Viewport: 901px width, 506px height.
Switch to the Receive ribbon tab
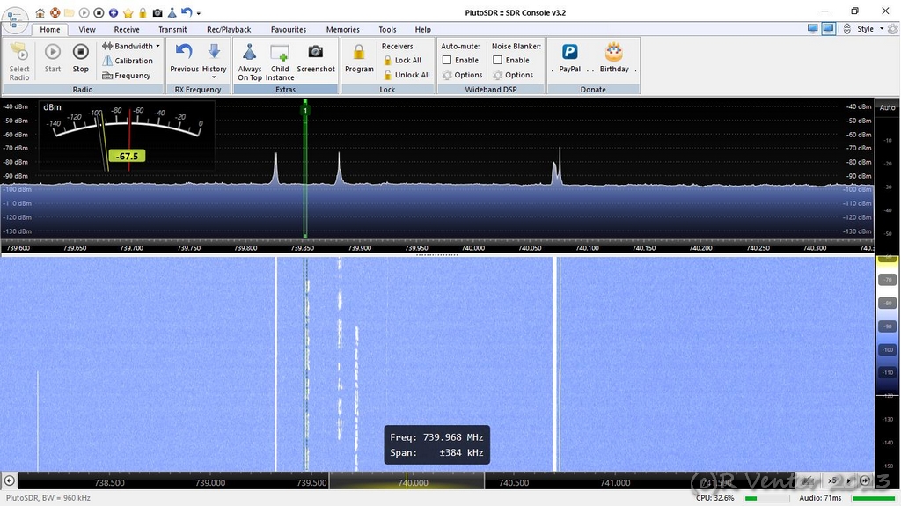(x=127, y=29)
